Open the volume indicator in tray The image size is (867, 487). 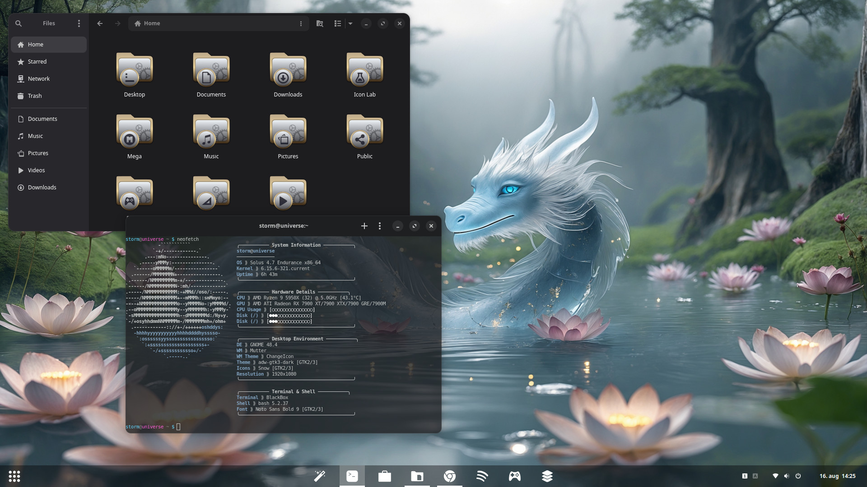787,476
